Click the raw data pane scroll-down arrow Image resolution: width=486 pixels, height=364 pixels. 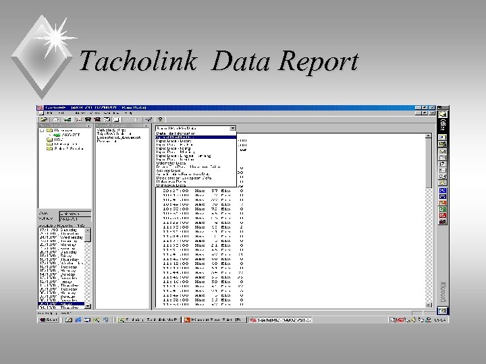pos(429,305)
